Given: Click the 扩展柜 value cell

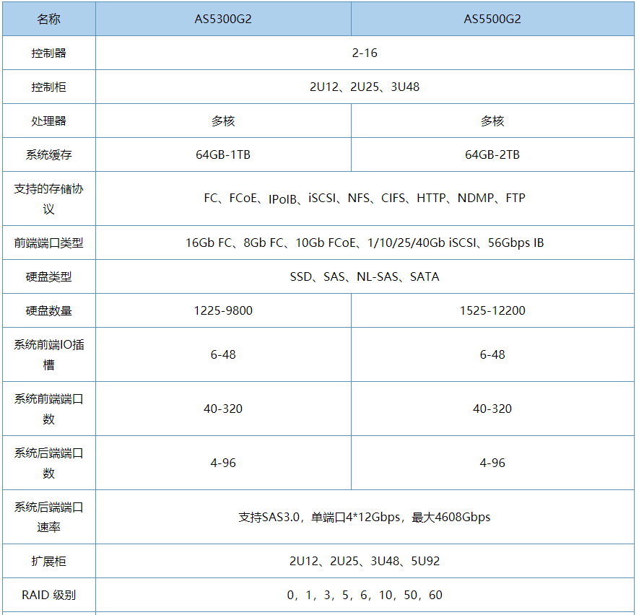Looking at the screenshot, I should coord(365,561).
